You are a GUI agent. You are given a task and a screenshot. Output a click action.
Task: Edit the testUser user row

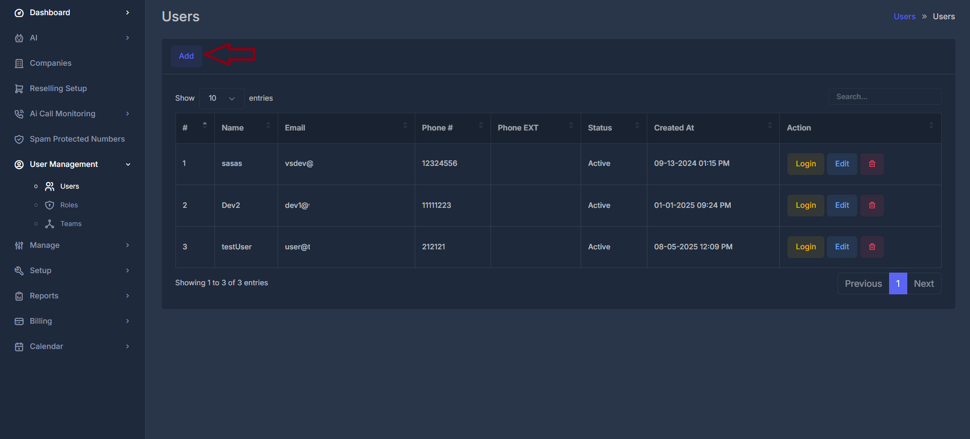click(842, 247)
